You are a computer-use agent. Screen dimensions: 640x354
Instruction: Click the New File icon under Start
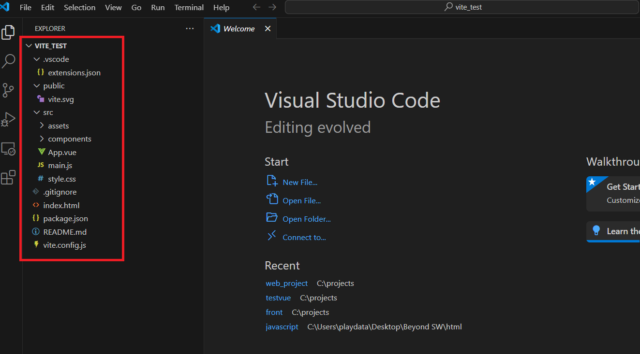pyautogui.click(x=272, y=181)
